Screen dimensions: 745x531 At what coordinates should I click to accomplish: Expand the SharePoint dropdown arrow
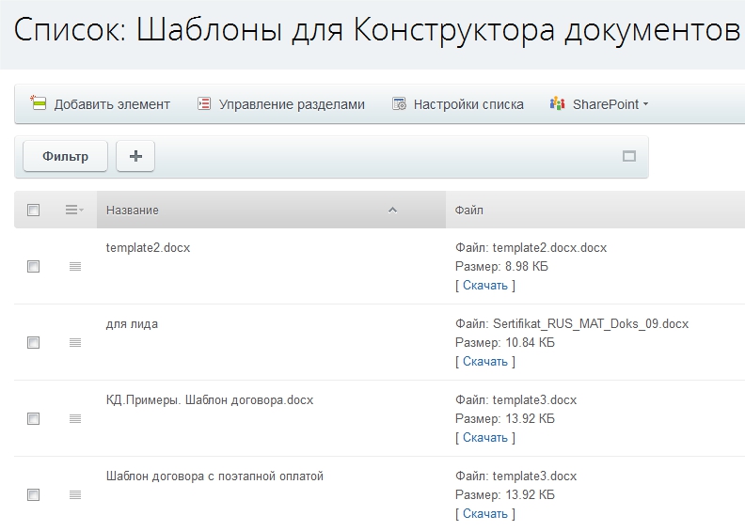(x=645, y=105)
